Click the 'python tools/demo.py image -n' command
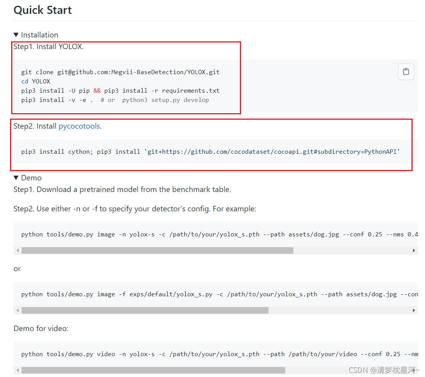Viewport: 425px width, 377px height. pyautogui.click(x=219, y=234)
